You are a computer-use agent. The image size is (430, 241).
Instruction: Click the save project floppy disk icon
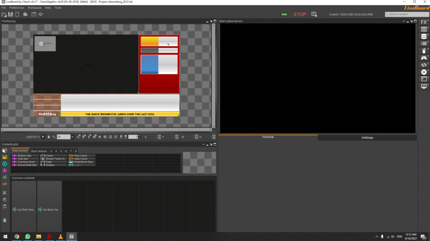point(10,15)
